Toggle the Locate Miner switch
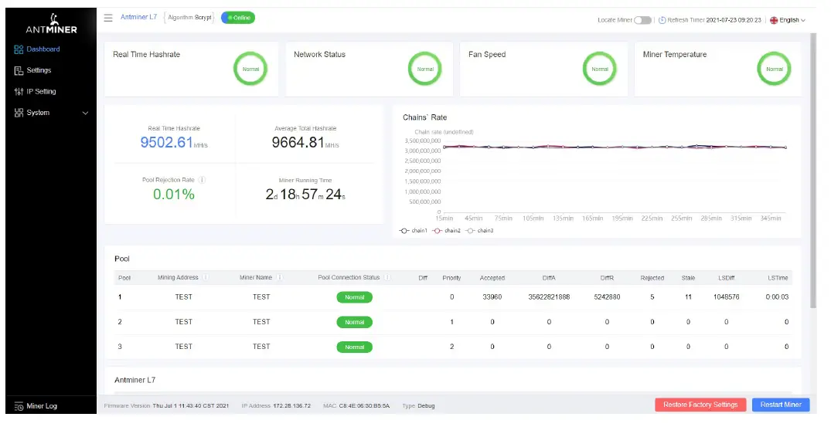This screenshot has width=831, height=427. (642, 20)
